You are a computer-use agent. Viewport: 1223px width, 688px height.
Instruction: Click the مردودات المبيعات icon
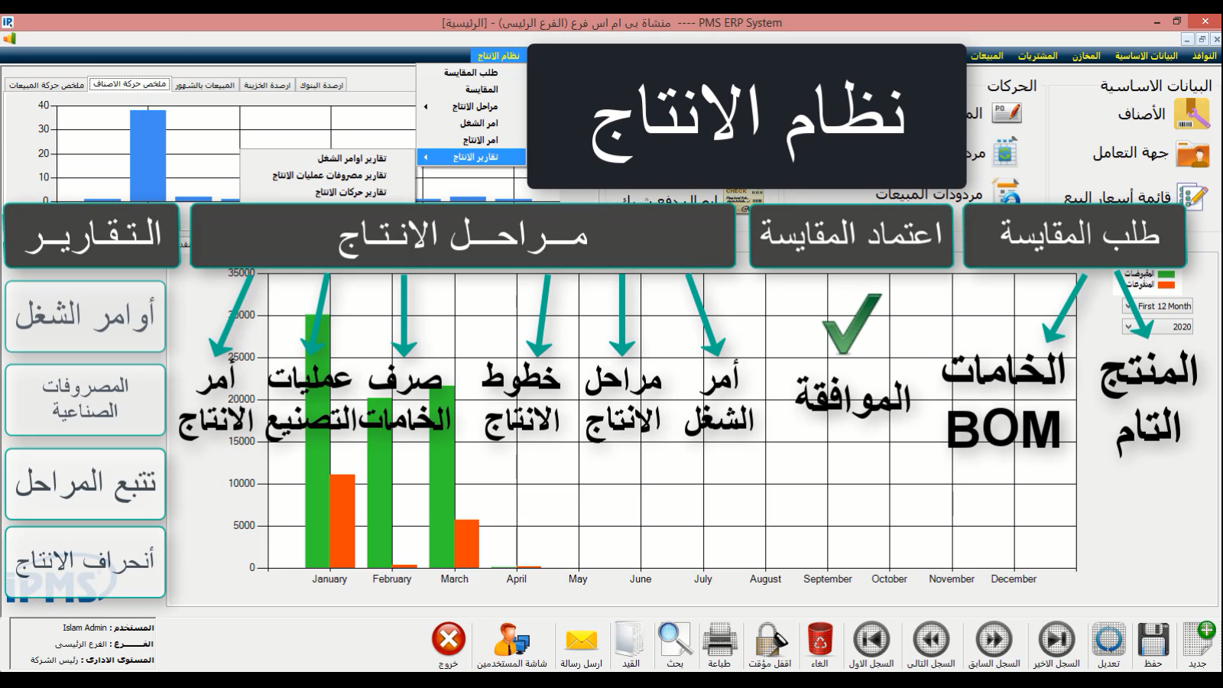pos(1007,191)
